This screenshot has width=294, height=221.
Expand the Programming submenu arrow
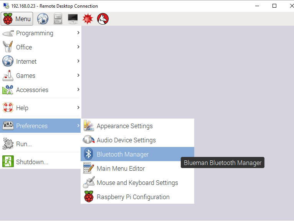click(x=78, y=33)
